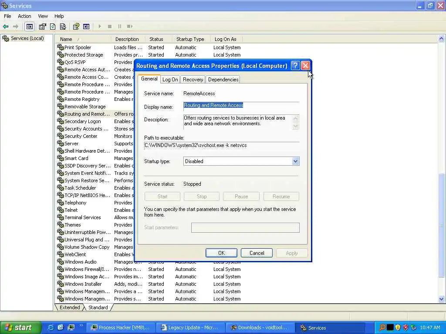Expand quick launch overflow chevron
The image size is (446, 334).
(81, 325)
